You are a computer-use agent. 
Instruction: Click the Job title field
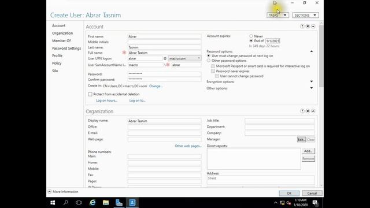pyautogui.click(x=280, y=121)
